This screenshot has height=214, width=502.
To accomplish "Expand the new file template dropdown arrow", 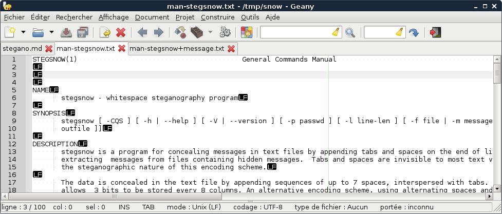I will 23,32.
